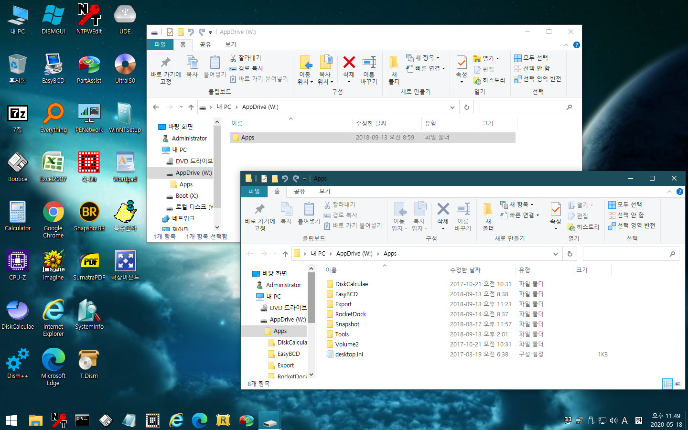688x430 pixels.
Task: Click 선택 안 함 in AppDrive window ribbon
Action: click(532, 68)
